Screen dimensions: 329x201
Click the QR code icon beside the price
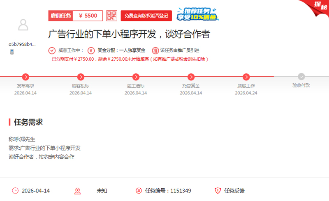111,16
